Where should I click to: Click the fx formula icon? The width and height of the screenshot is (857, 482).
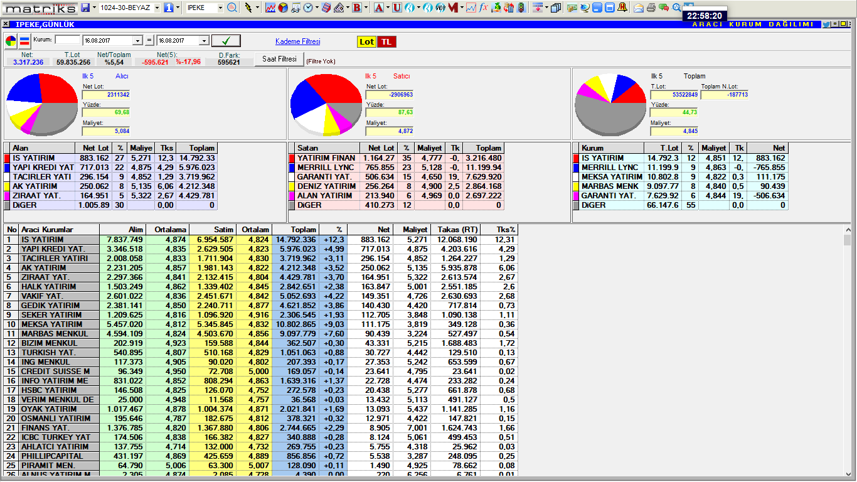coord(483,8)
